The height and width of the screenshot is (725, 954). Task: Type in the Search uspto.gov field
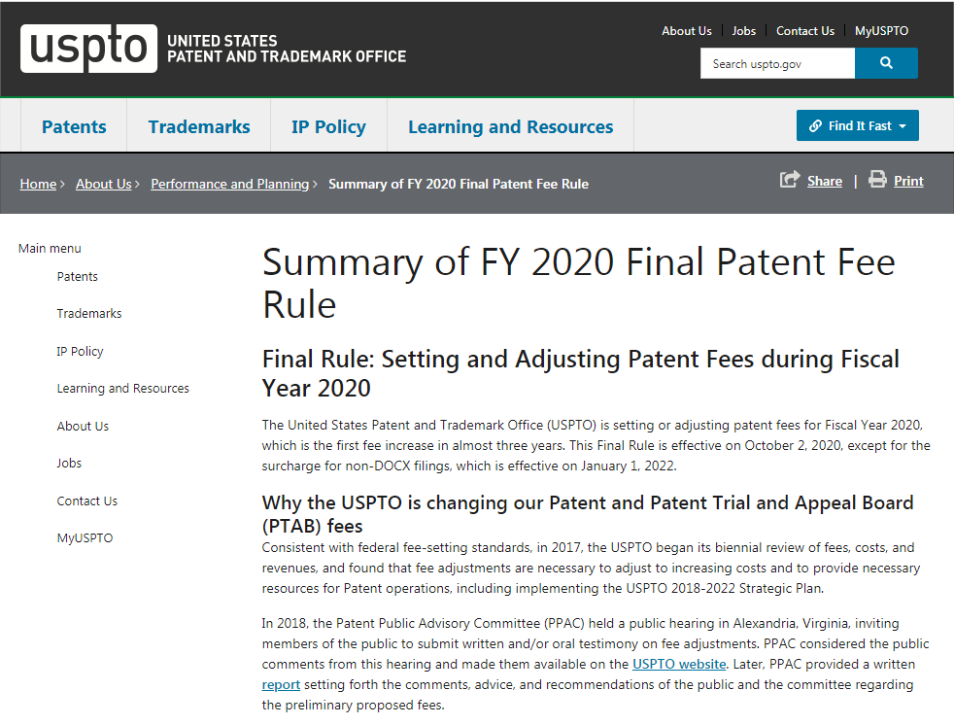(777, 64)
